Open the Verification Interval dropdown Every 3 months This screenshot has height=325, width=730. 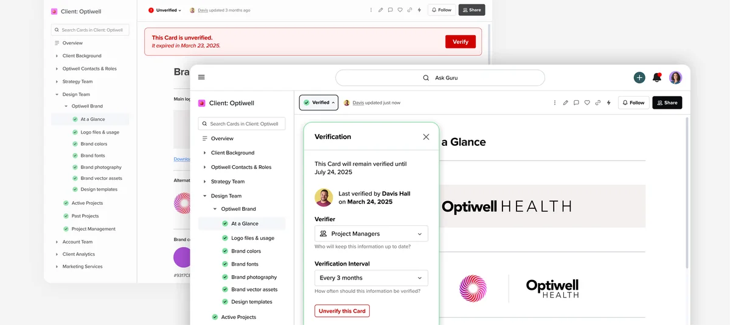pos(371,278)
